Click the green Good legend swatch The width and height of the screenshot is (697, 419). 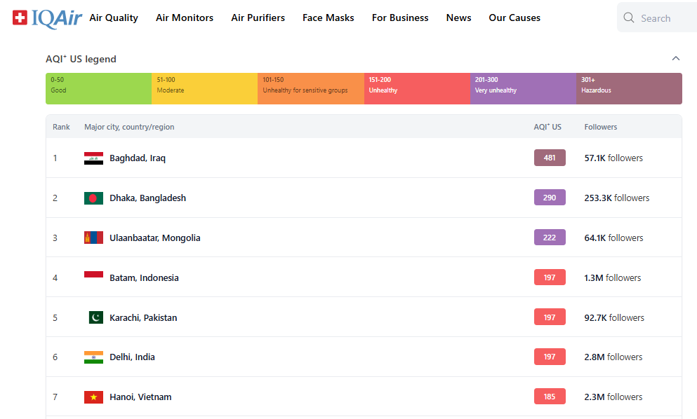tap(98, 88)
